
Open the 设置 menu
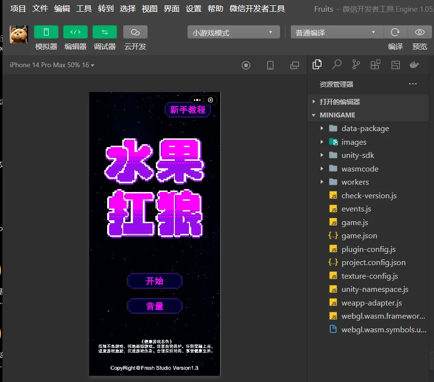point(193,9)
